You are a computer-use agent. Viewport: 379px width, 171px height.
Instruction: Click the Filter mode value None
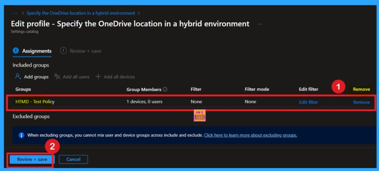pos(251,101)
